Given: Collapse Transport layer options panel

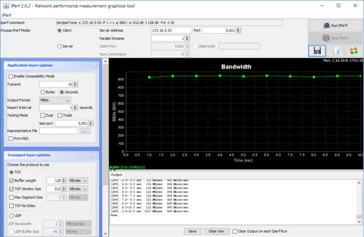Looking at the screenshot, I should (x=93, y=155).
